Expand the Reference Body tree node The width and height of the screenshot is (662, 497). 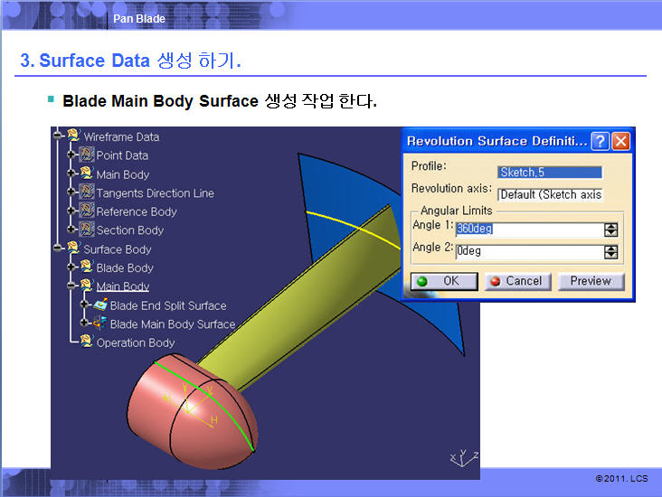point(72,211)
